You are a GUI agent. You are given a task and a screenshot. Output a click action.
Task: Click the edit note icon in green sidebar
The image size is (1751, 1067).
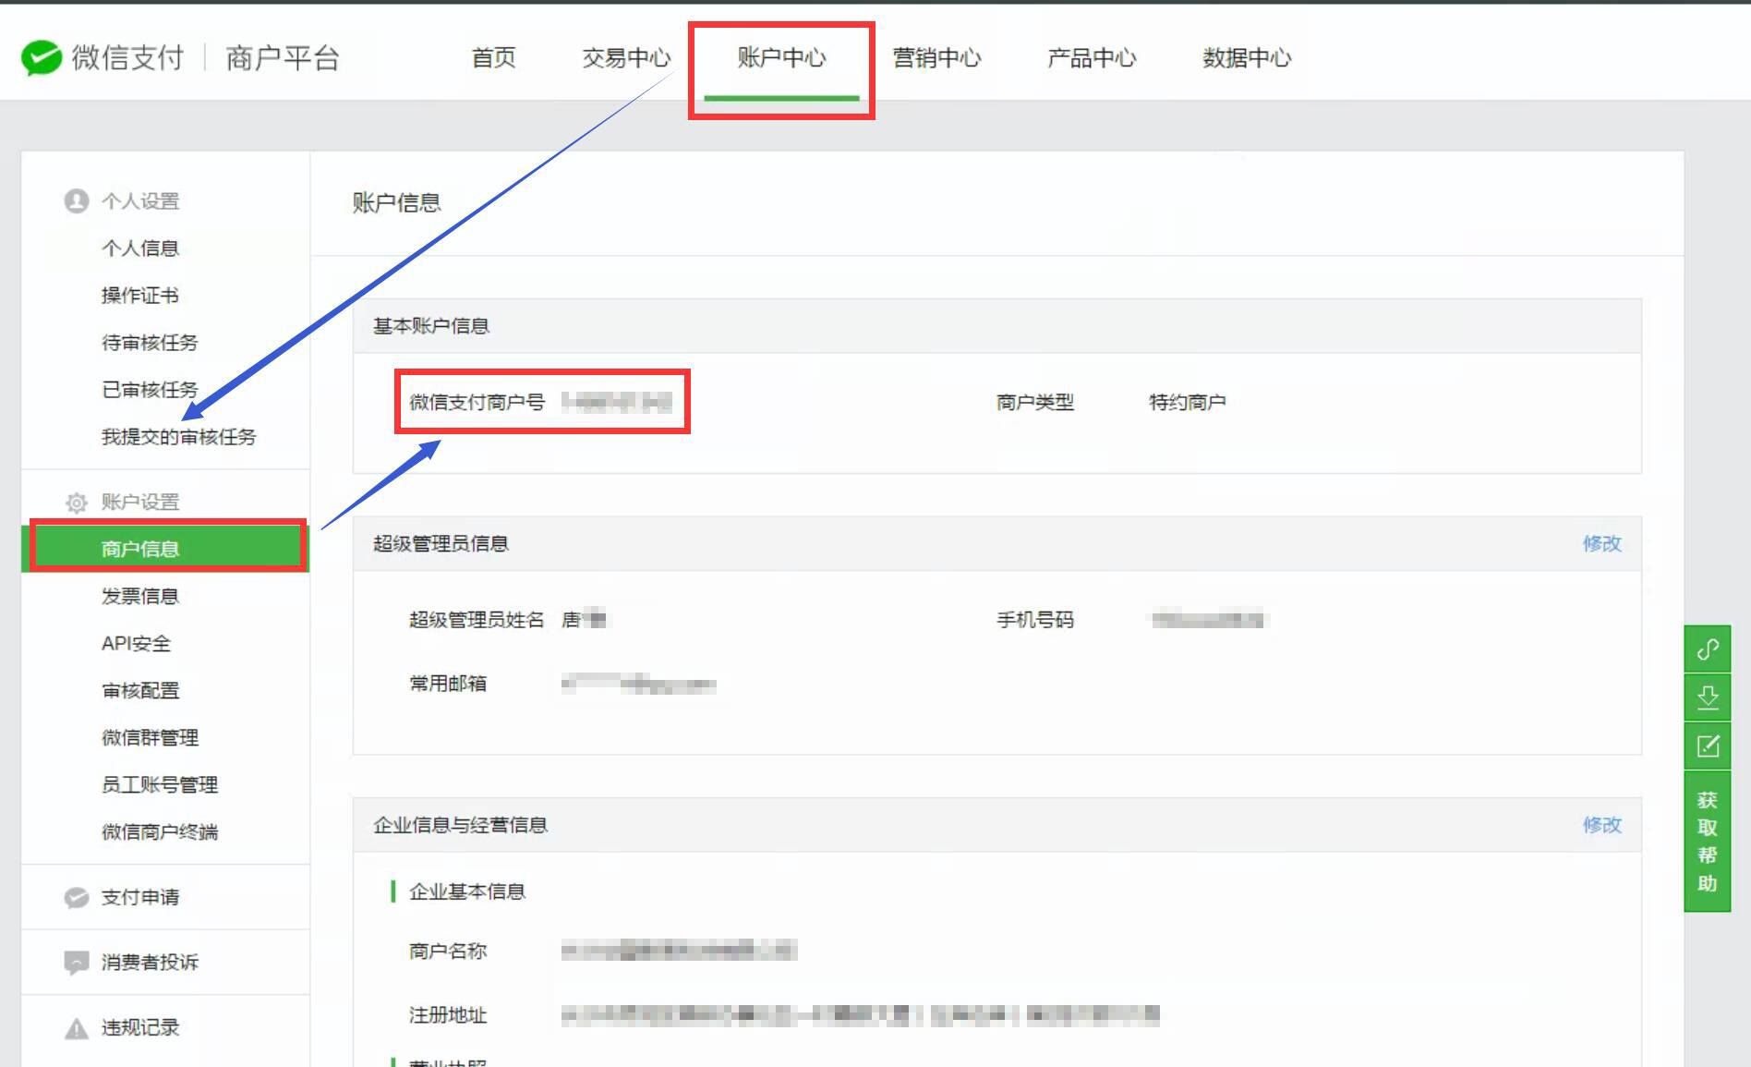coord(1708,746)
